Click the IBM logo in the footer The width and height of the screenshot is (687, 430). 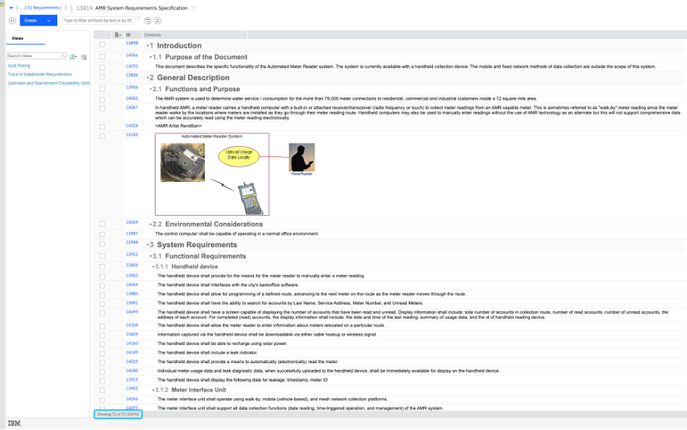[x=15, y=423]
